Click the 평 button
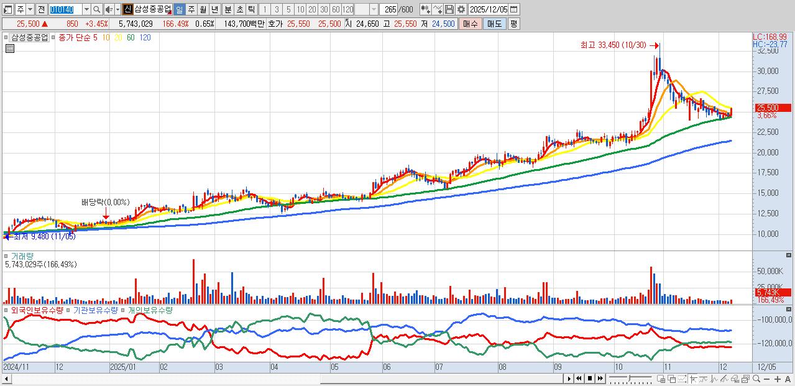 pos(513,23)
